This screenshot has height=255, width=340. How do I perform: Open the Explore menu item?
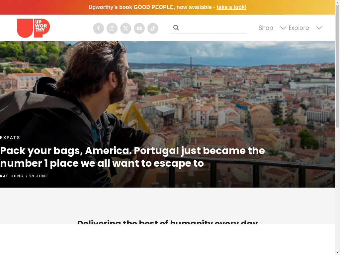(299, 28)
